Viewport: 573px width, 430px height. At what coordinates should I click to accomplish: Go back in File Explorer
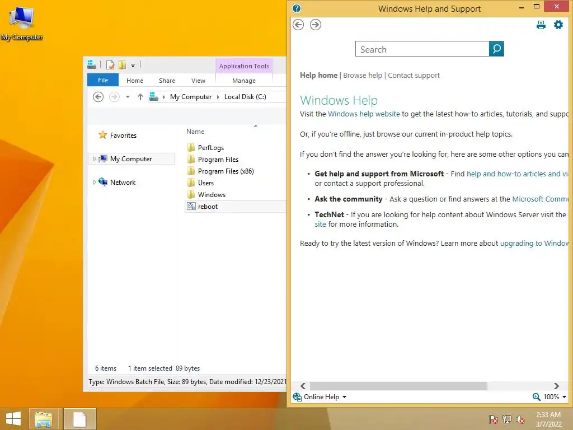point(98,97)
